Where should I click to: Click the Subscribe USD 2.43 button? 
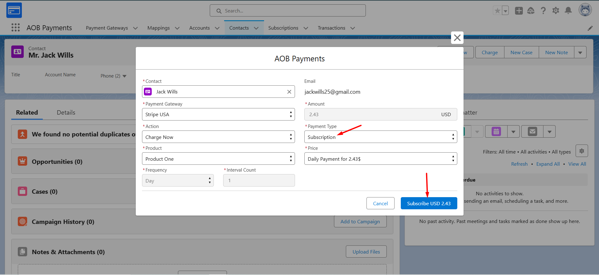(429, 203)
